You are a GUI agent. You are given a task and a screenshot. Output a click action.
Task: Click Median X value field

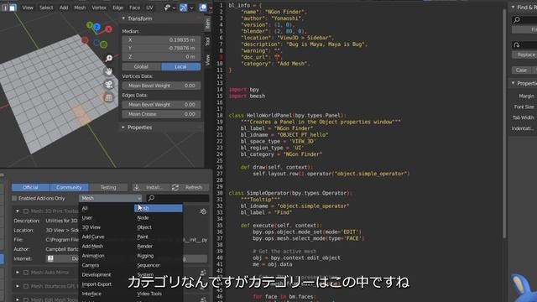point(161,39)
